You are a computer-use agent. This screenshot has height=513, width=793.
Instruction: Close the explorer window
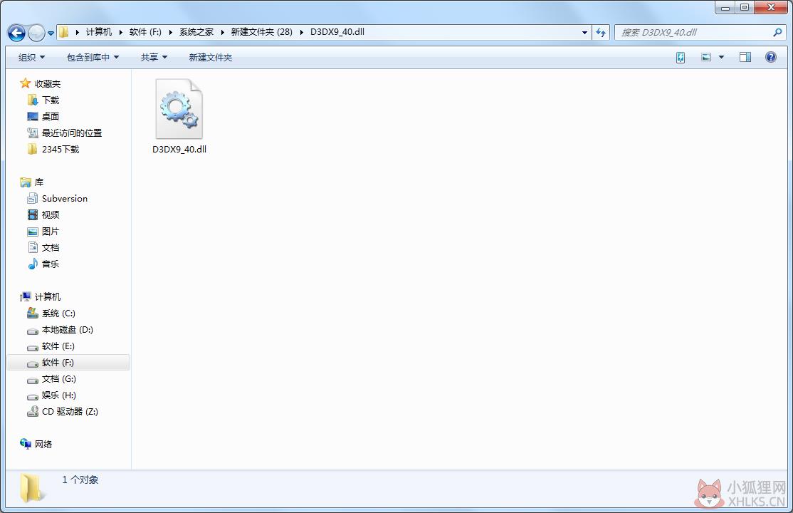pos(771,8)
